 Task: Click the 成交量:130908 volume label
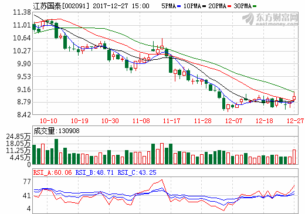(56, 131)
